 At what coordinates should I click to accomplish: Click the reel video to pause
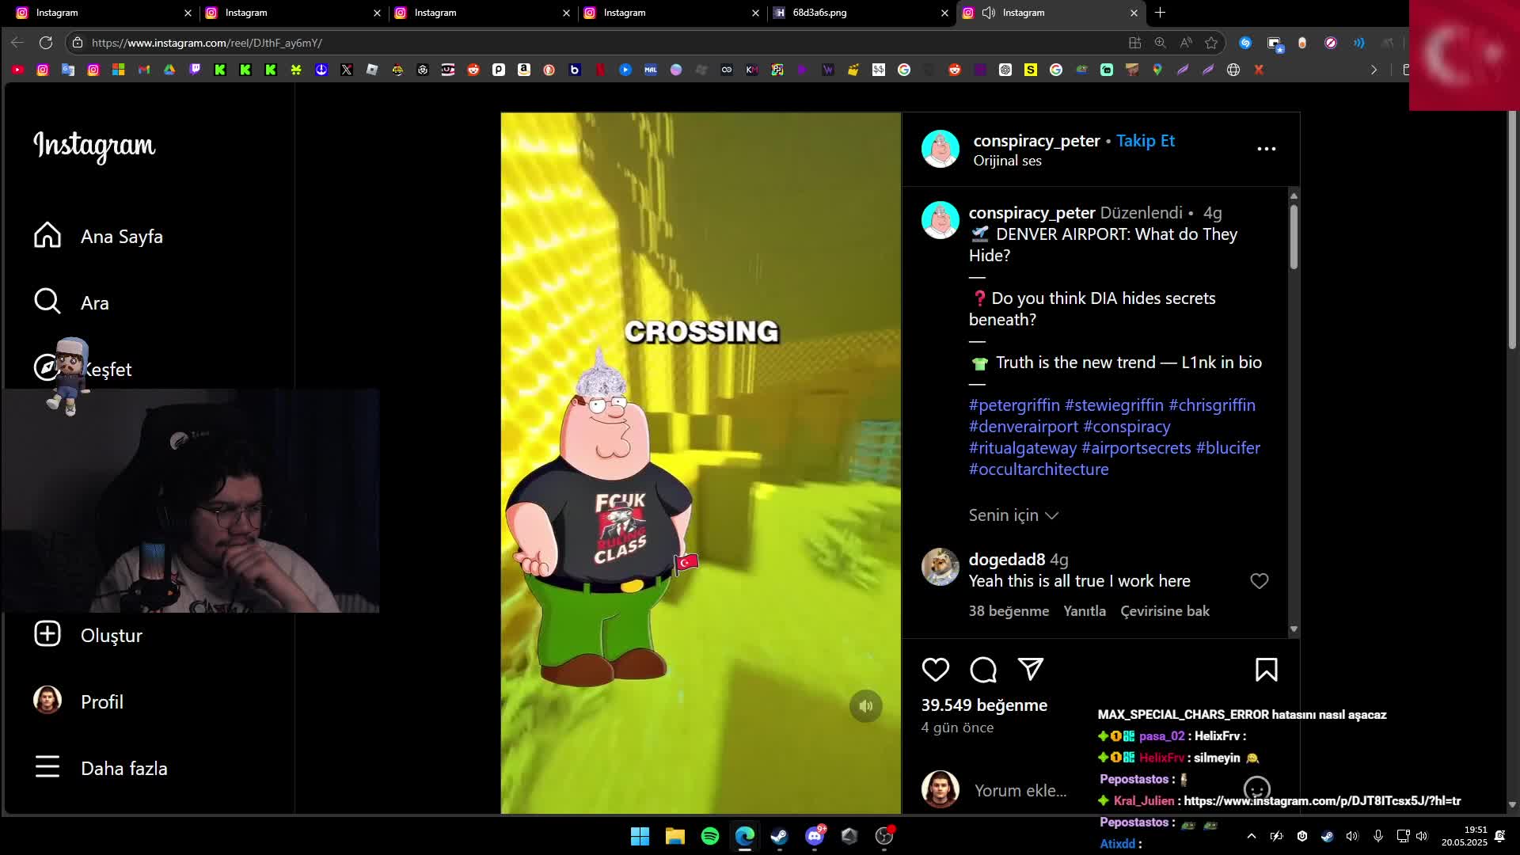point(701,462)
